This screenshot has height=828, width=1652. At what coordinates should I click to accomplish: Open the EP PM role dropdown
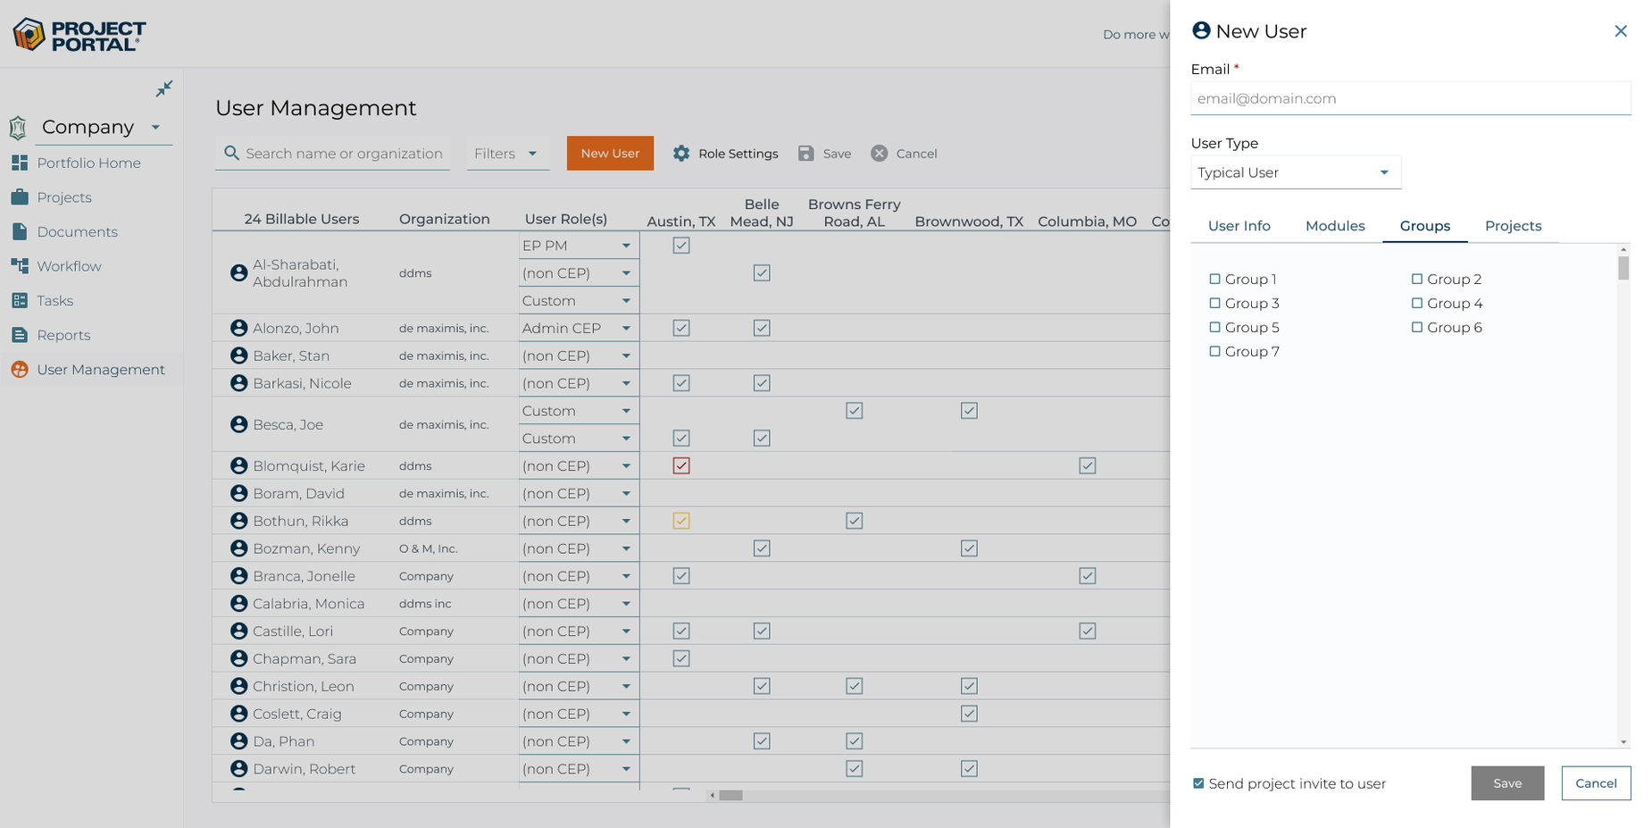(578, 246)
